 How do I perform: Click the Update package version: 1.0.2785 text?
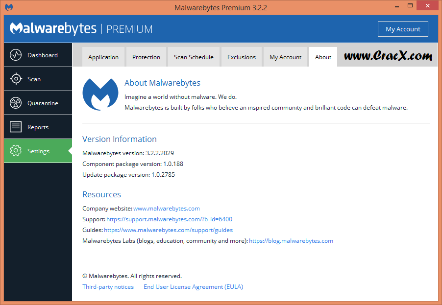(x=128, y=175)
